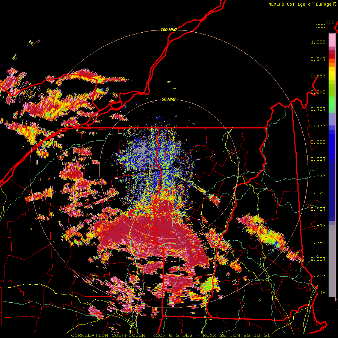Click the 0.413 legend value

tap(318, 226)
